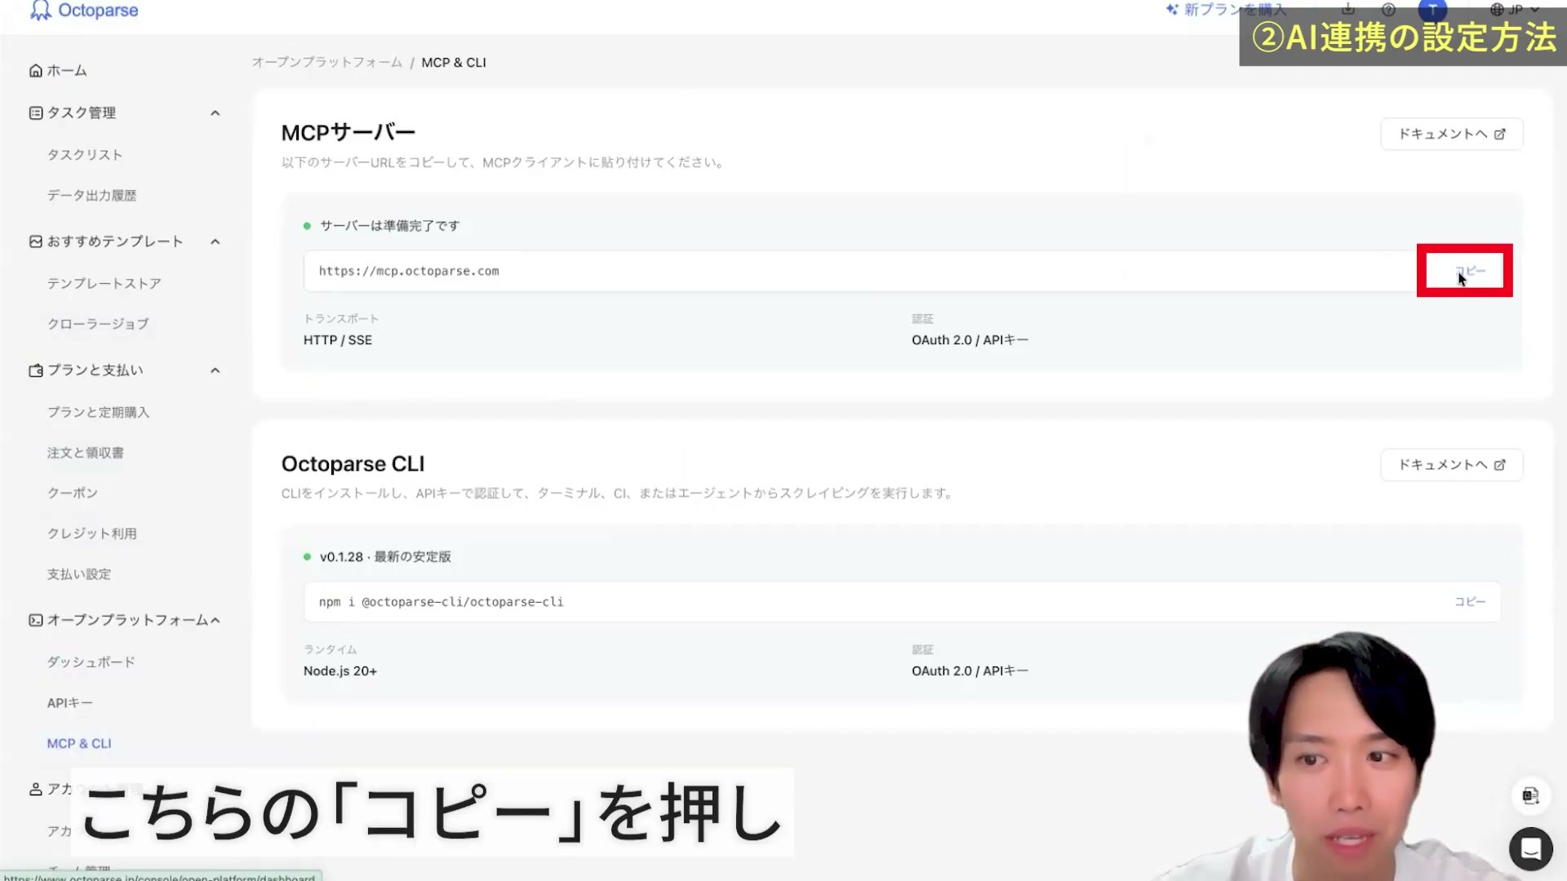Screen dimensions: 1567x881
Task: Open クーポン page
Action: 73,494
